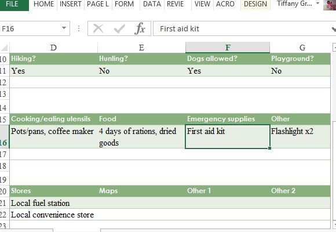Click the Emergency supplies header cell
Viewport: 336px width, 232px height.
(x=228, y=119)
